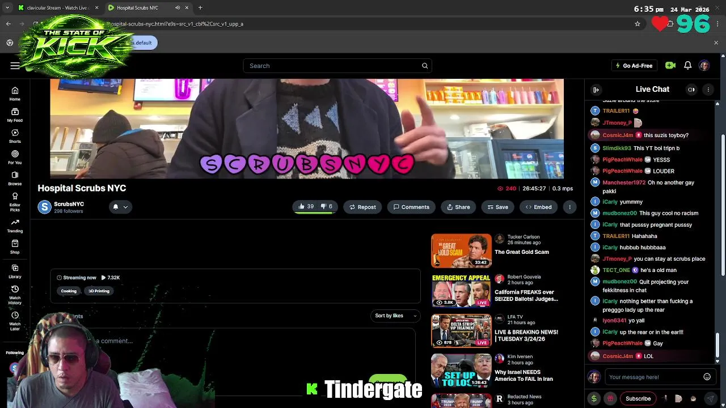Click the green go-live camera icon

[670, 66]
